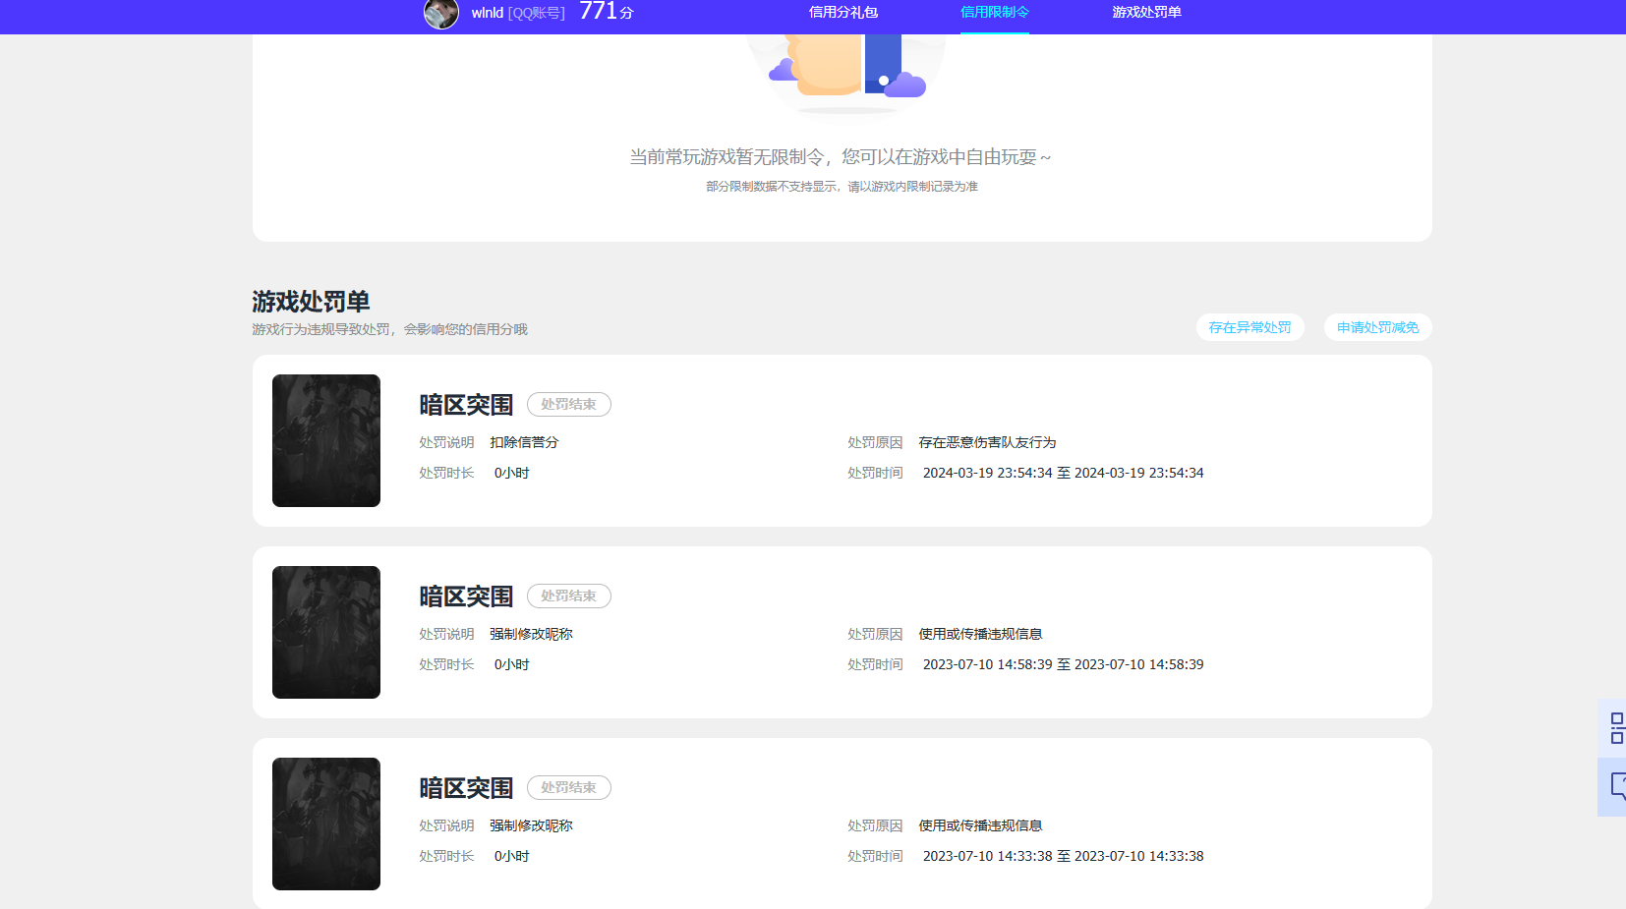Select the 暗区突围 title of the 扣除信誉分 record
Image resolution: width=1626 pixels, height=909 pixels.
click(466, 405)
